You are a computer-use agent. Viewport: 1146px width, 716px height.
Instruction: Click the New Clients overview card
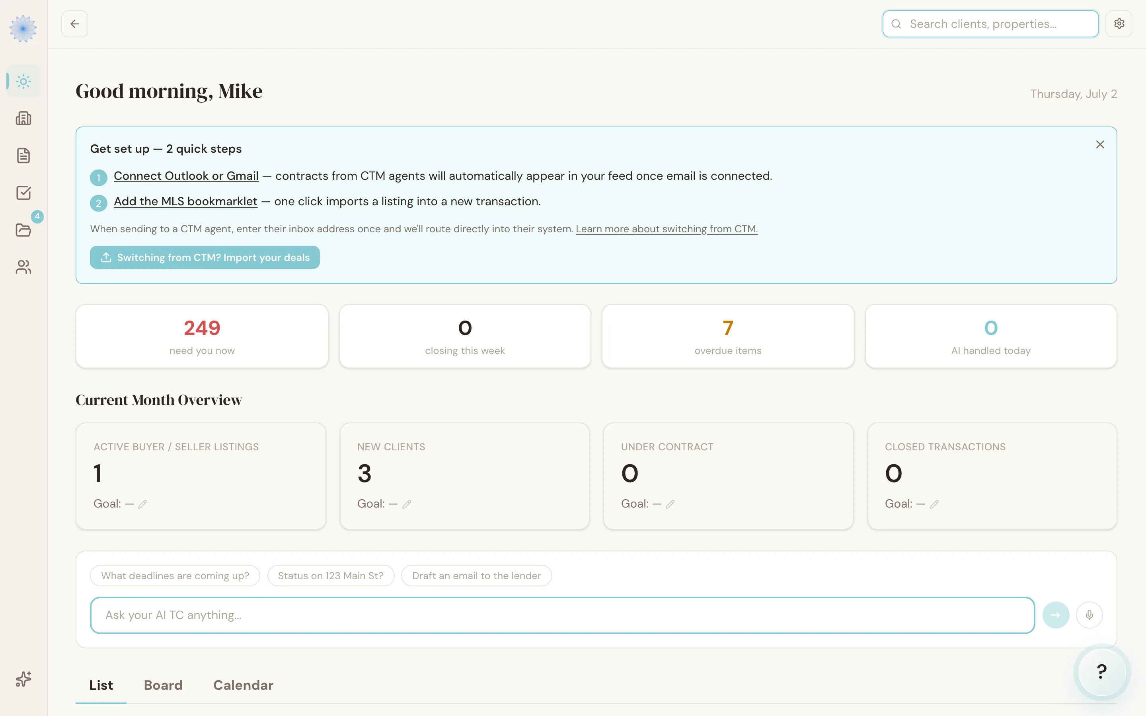464,476
